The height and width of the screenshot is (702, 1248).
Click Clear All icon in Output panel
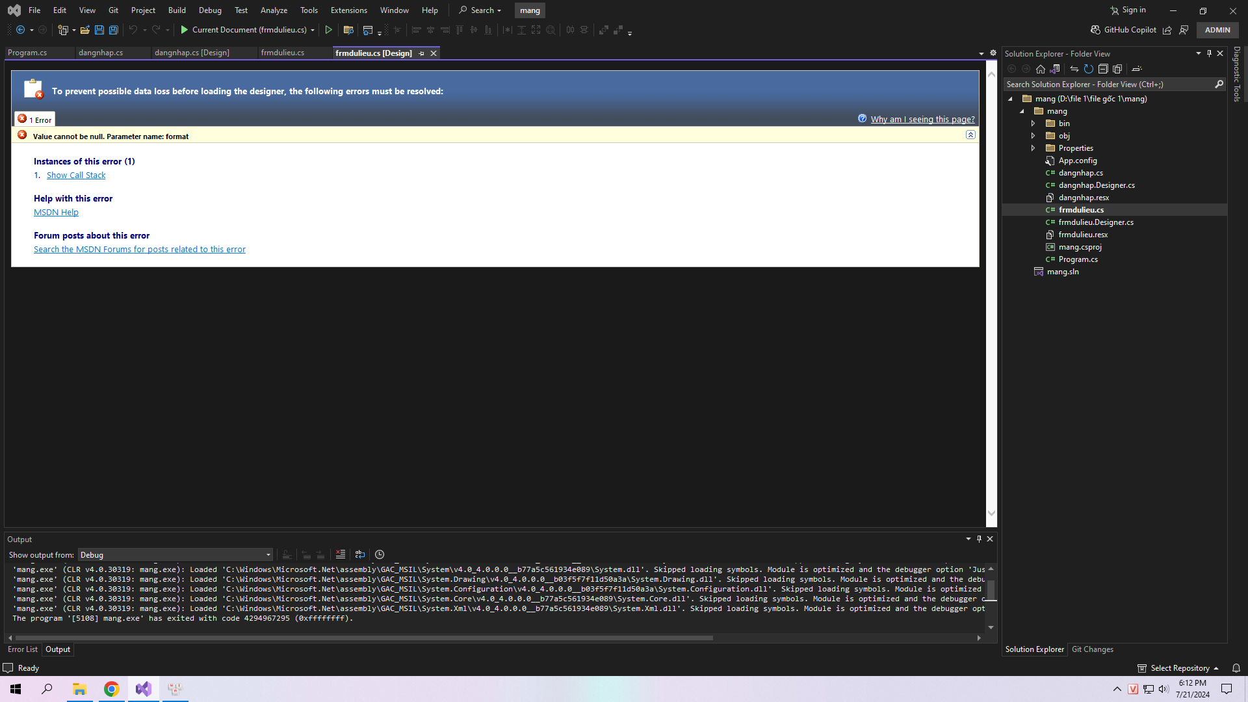click(340, 554)
